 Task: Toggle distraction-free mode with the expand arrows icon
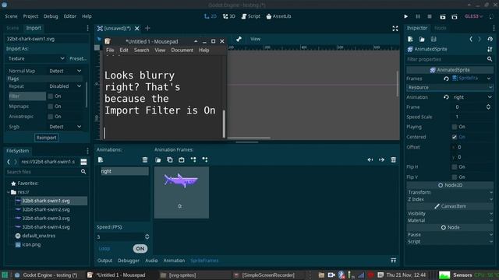[x=395, y=28]
